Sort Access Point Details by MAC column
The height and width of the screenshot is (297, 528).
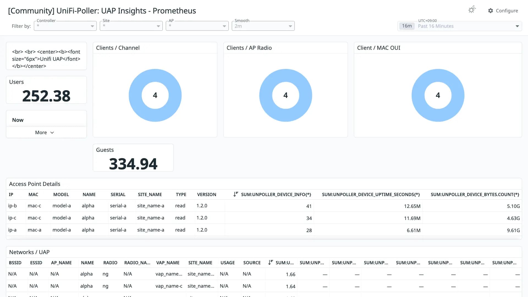coord(33,194)
